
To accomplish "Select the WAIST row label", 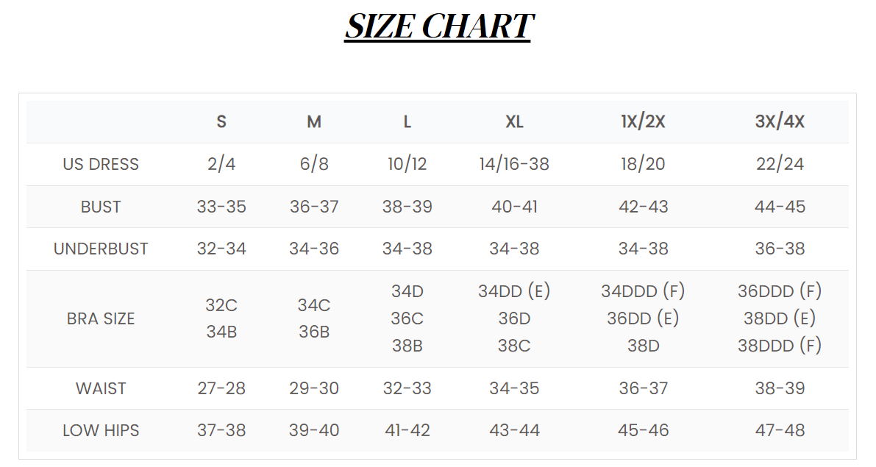I will (x=101, y=388).
